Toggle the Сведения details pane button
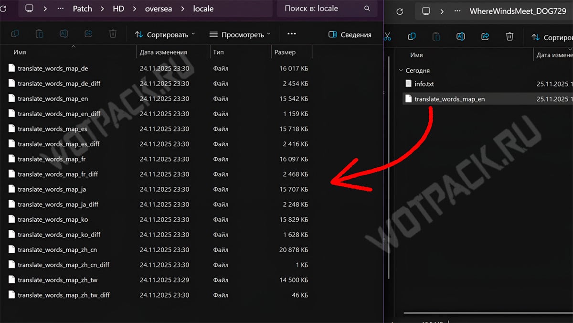 [x=350, y=34]
